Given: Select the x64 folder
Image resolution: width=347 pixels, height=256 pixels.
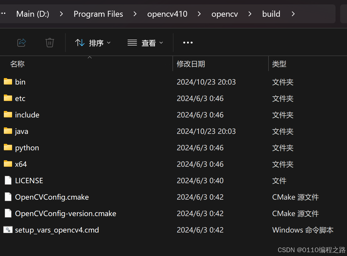Looking at the screenshot, I should (x=21, y=164).
